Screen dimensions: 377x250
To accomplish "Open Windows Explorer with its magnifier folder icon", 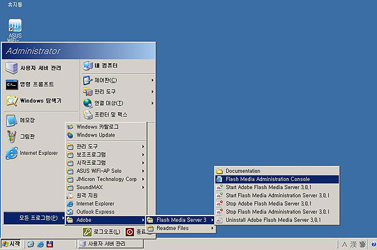I will 12,101.
